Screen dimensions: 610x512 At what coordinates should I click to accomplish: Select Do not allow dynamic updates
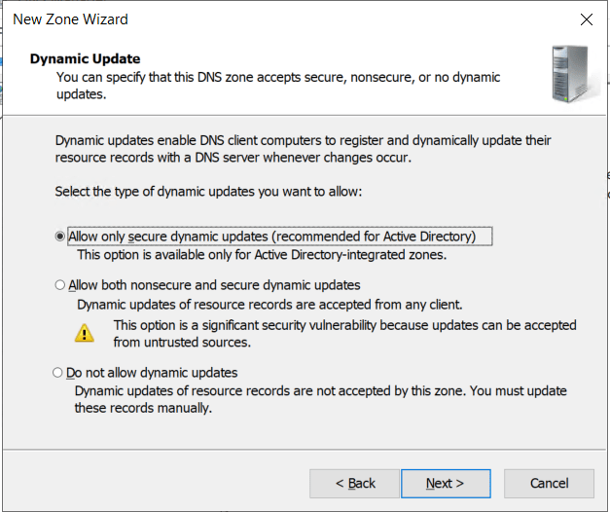(x=60, y=373)
